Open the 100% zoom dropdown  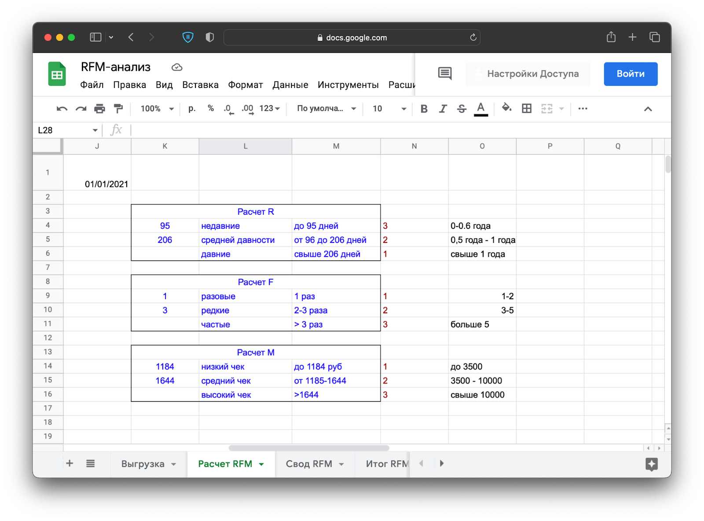[x=157, y=109]
